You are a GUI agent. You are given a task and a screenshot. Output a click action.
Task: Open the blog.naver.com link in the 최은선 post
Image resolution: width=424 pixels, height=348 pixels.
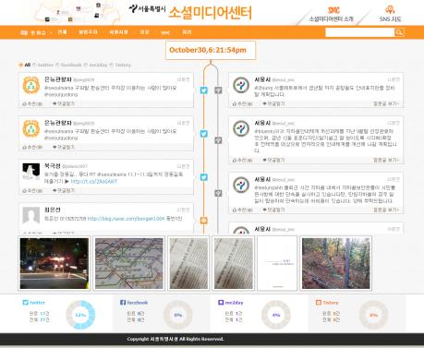[126, 219]
